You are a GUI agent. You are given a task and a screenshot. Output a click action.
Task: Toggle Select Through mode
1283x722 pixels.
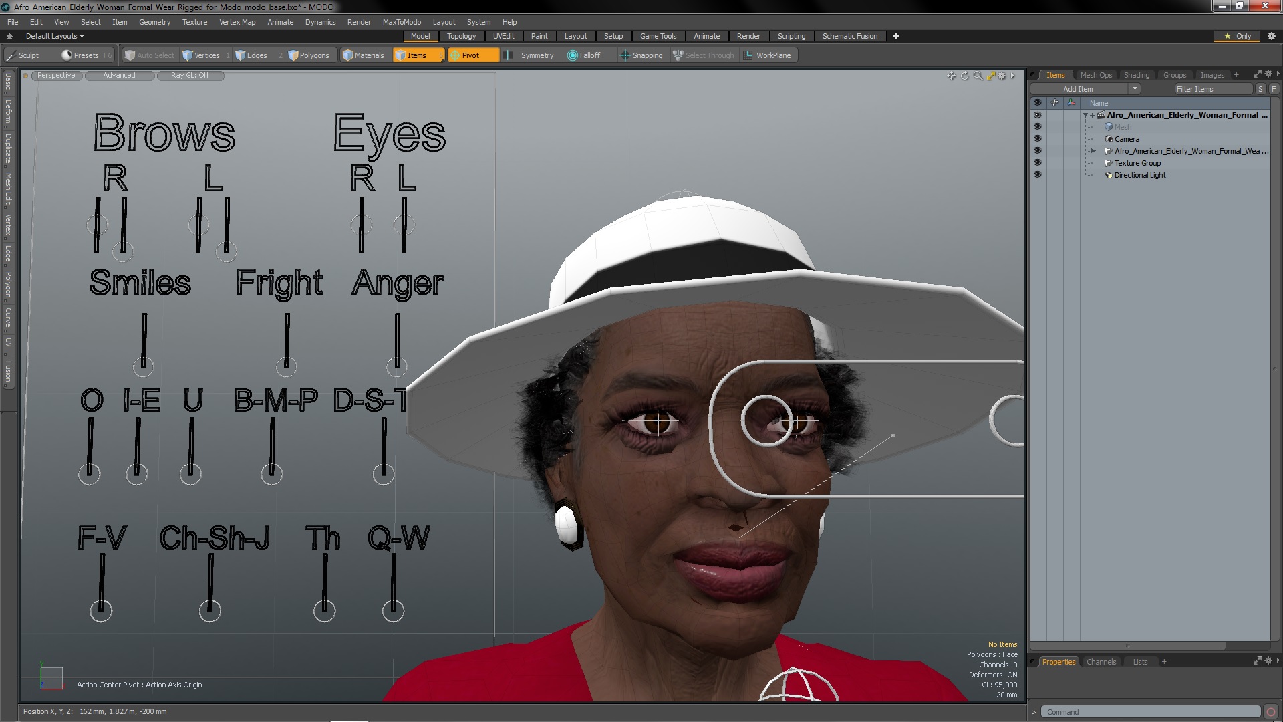pyautogui.click(x=704, y=55)
